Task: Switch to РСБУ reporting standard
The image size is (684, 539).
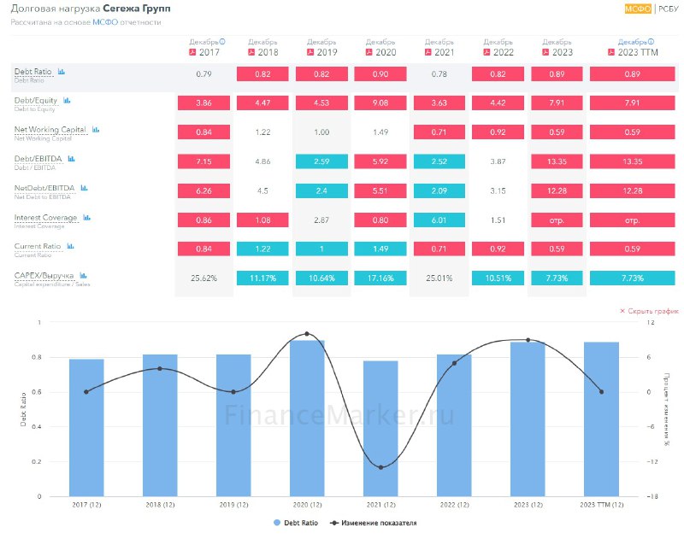Action: coord(668,9)
